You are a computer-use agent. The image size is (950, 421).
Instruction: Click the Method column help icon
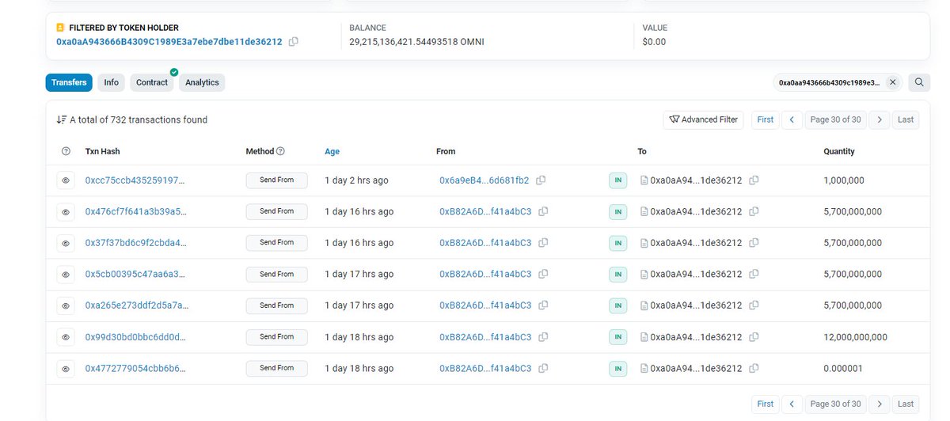click(280, 151)
